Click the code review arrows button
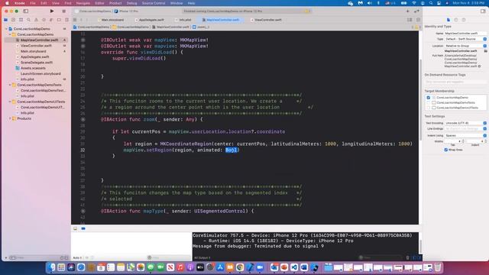Image resolution: width=489 pixels, height=275 pixels. point(416,11)
